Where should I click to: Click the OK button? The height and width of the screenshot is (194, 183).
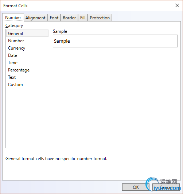[x=136, y=187]
